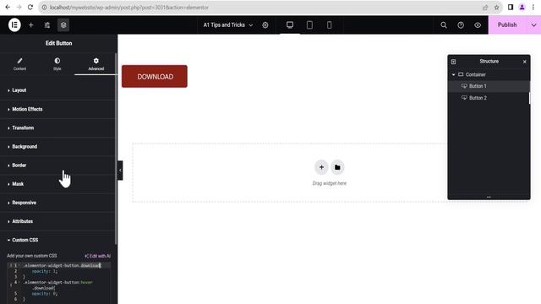Click the add new container plus icon
Screen dimensions: 541x304
pos(321,167)
